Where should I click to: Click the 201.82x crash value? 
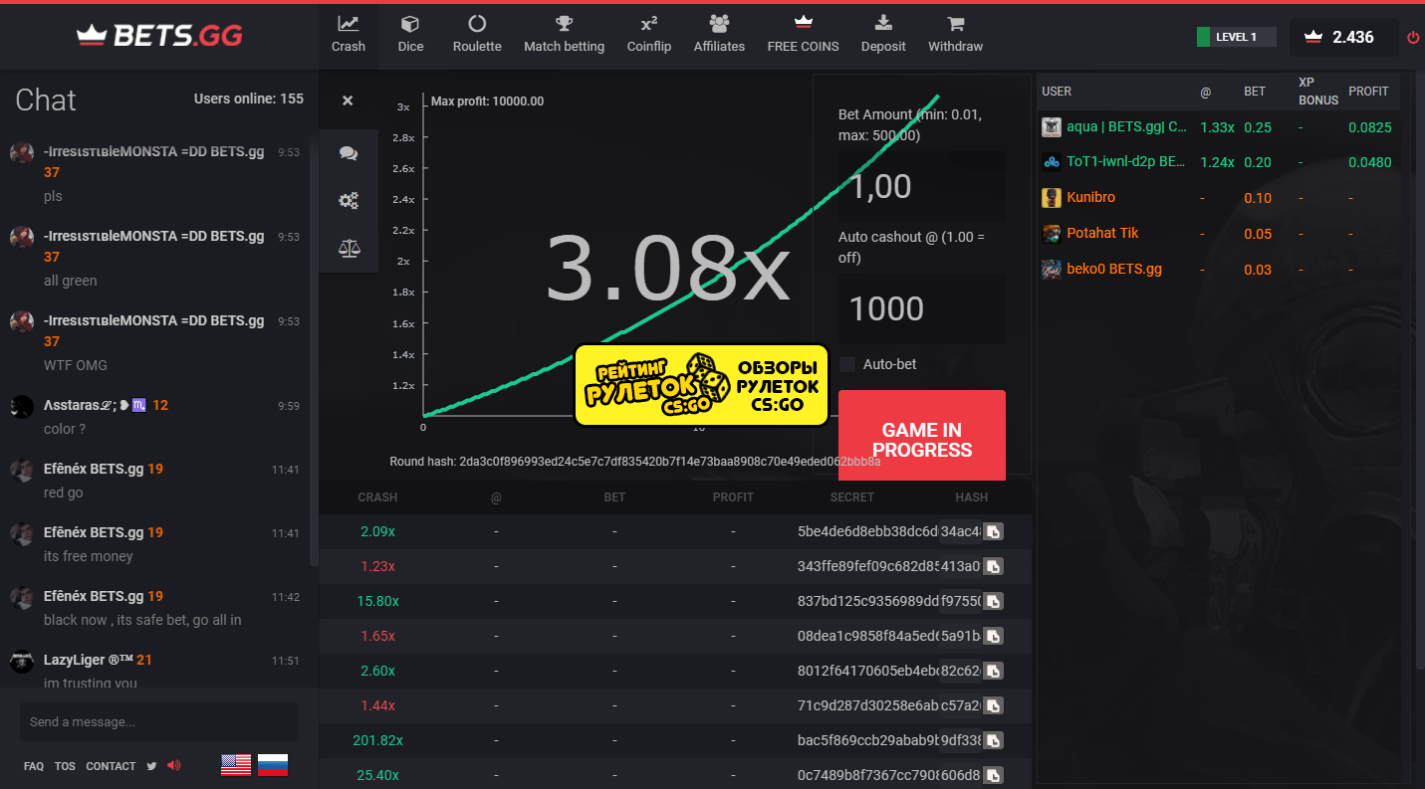click(377, 740)
